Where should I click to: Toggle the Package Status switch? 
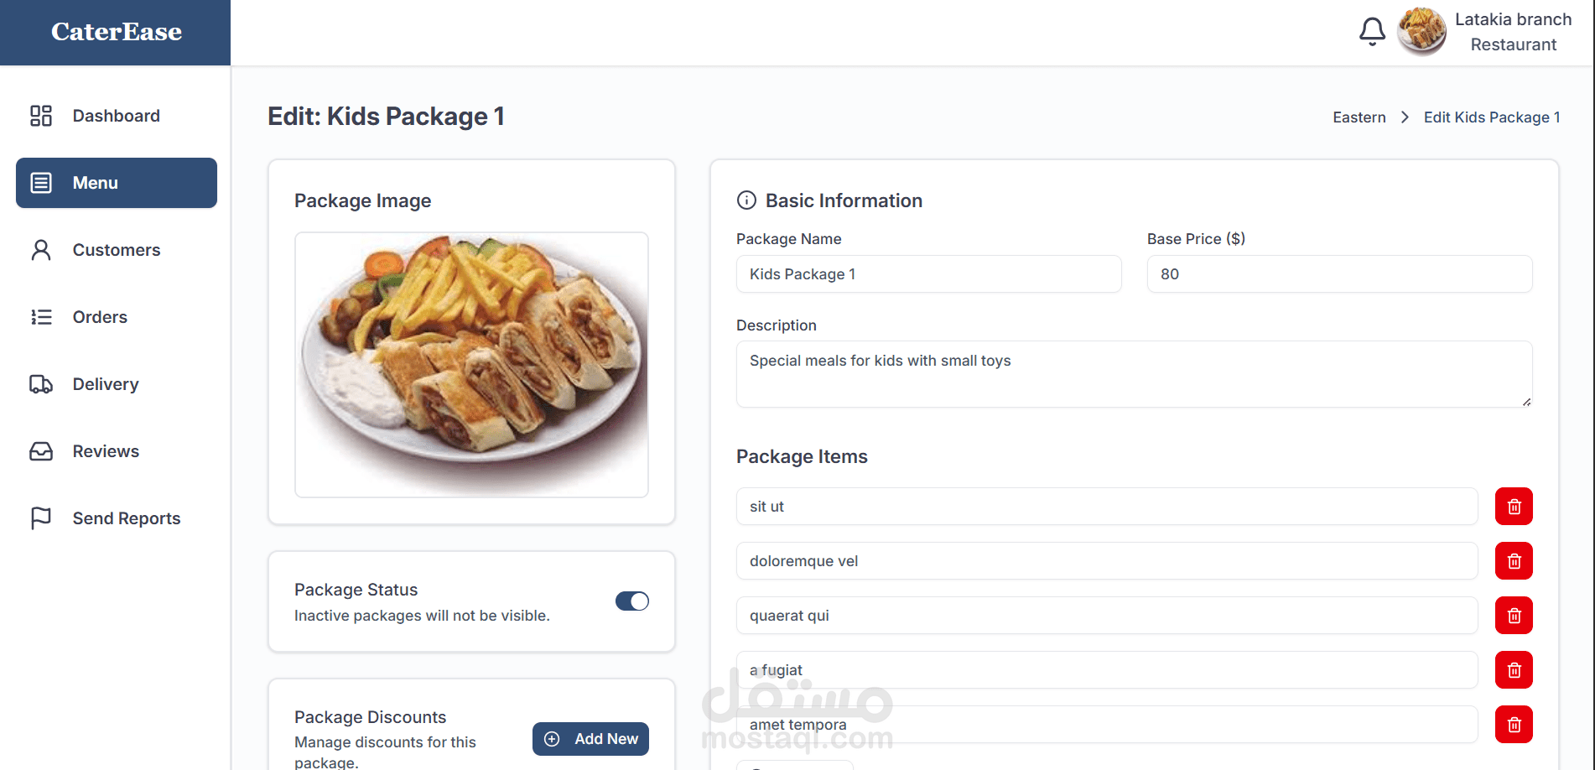click(x=632, y=601)
